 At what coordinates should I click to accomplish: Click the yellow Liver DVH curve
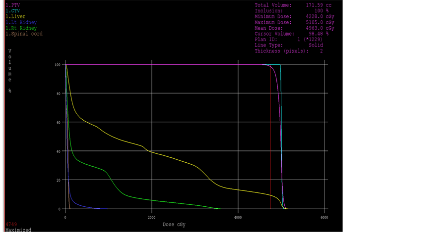[172, 158]
